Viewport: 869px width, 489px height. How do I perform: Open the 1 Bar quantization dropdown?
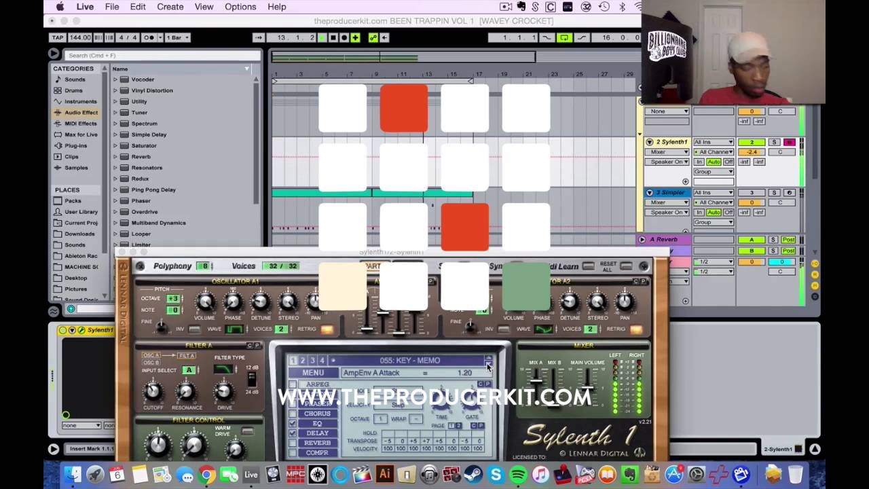point(178,37)
